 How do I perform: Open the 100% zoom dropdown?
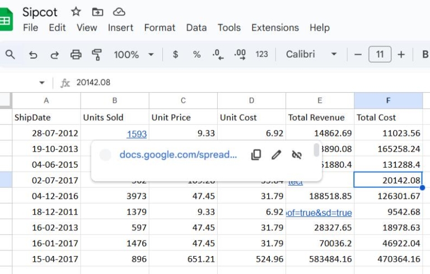point(134,54)
